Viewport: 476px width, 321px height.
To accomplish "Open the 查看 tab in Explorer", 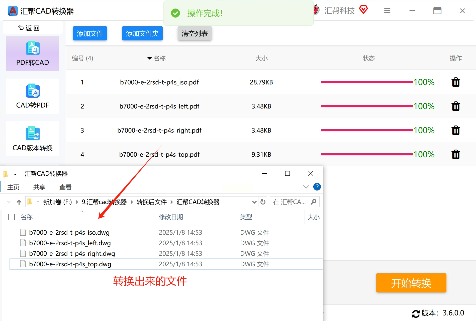I will click(x=65, y=187).
